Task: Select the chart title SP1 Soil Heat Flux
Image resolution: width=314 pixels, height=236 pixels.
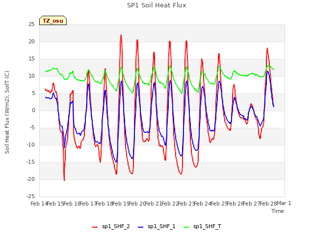Action: [x=157, y=5]
